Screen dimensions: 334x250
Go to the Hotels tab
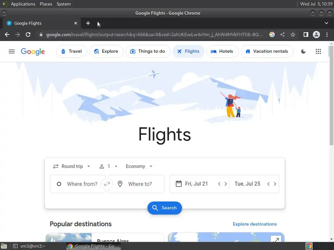(x=222, y=51)
